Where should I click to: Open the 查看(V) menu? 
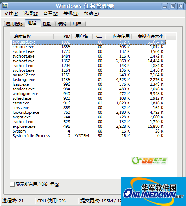[x=51, y=14]
